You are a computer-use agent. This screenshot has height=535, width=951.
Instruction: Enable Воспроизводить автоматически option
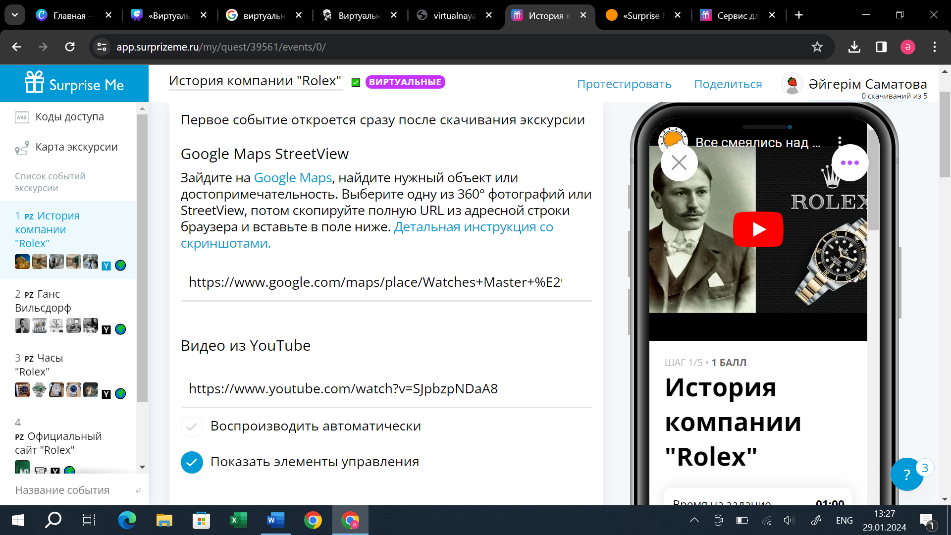192,427
